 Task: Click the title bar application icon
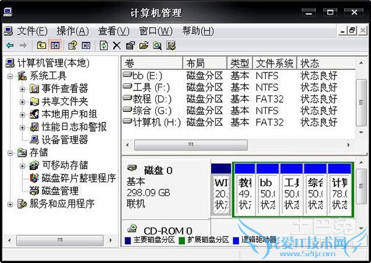(x=8, y=12)
